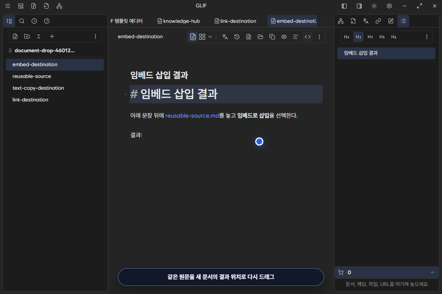This screenshot has width=442, height=294.
Task: Click the 결과: line in the editor
Action: [x=136, y=135]
